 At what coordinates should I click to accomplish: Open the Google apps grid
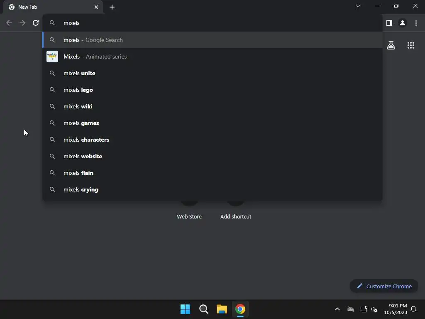(x=411, y=45)
